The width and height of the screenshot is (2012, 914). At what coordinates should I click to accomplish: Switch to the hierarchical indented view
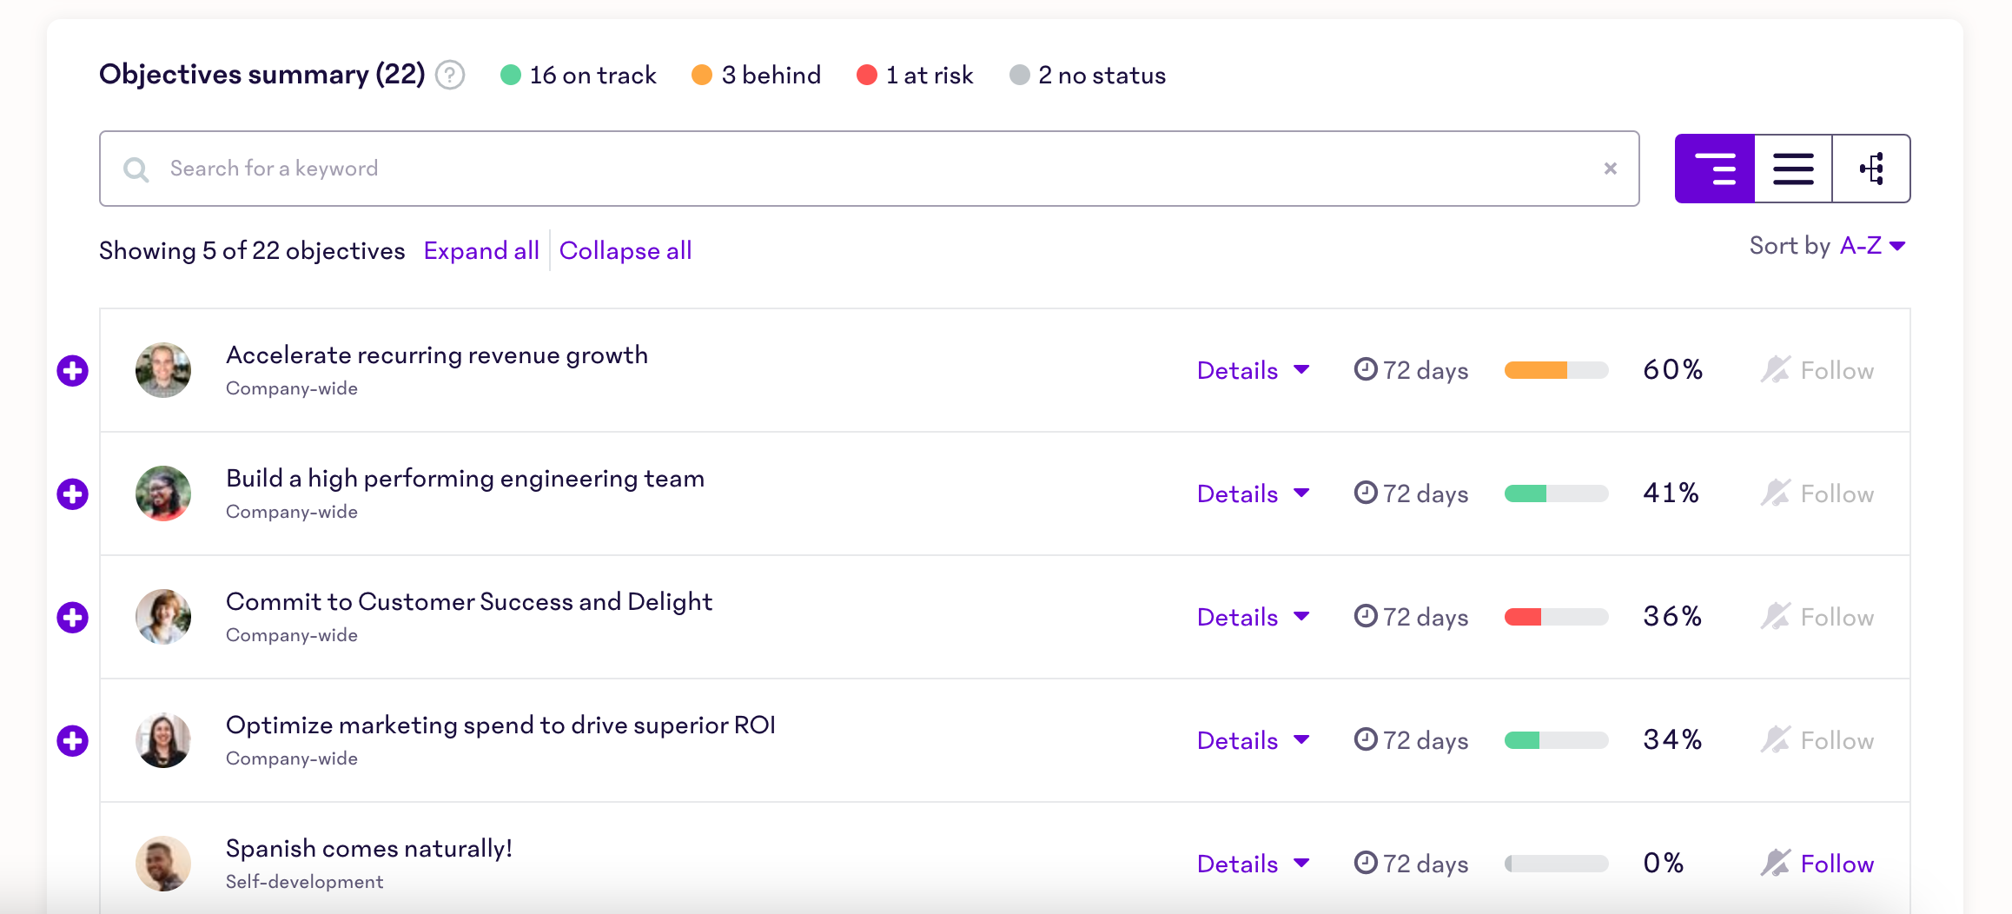click(1714, 169)
